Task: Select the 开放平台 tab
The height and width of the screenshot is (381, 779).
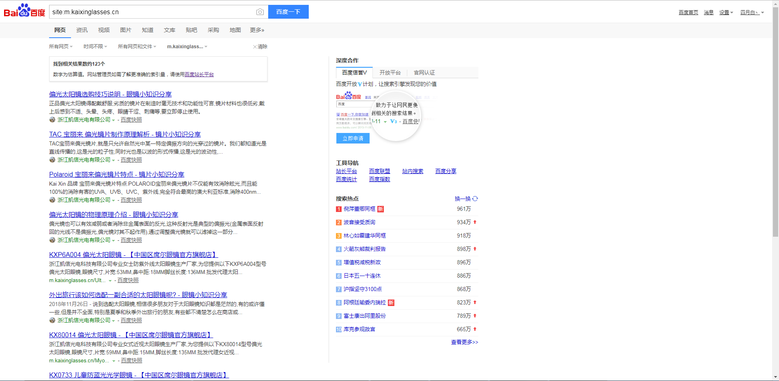Action: [390, 73]
